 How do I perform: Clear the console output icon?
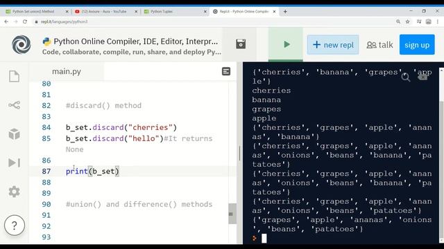pyautogui.click(x=422, y=77)
